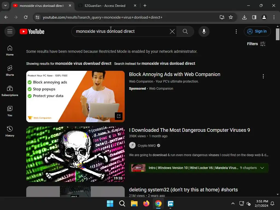Search with your voice microphone
Screen dimensions: 280x210
pyautogui.click(x=204, y=31)
